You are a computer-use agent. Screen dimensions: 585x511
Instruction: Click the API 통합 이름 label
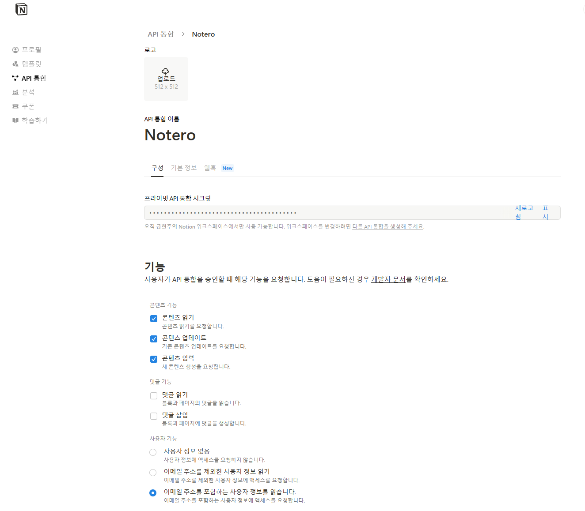(x=162, y=119)
